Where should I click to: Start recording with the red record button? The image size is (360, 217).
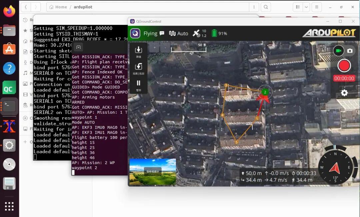(344, 66)
